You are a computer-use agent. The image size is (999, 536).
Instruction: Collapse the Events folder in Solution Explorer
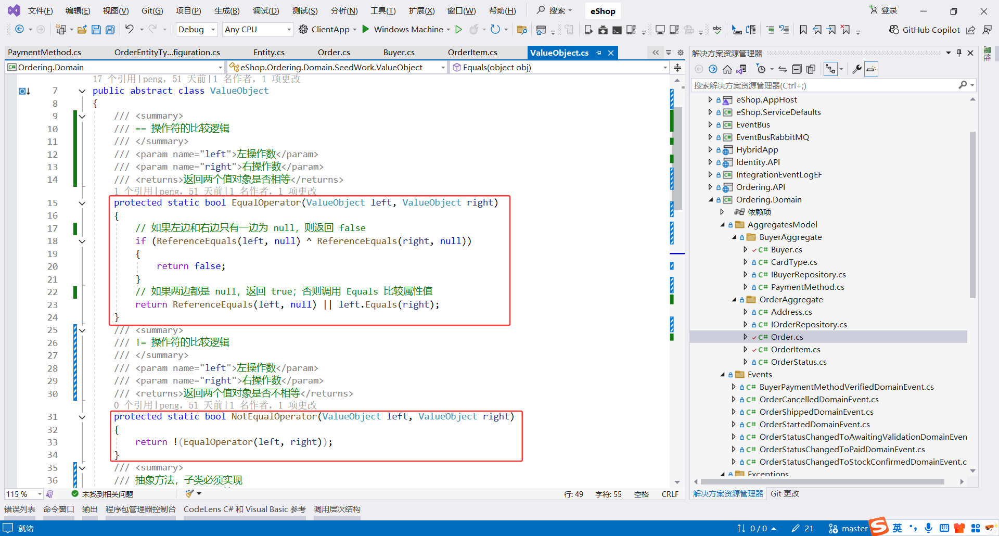point(723,375)
